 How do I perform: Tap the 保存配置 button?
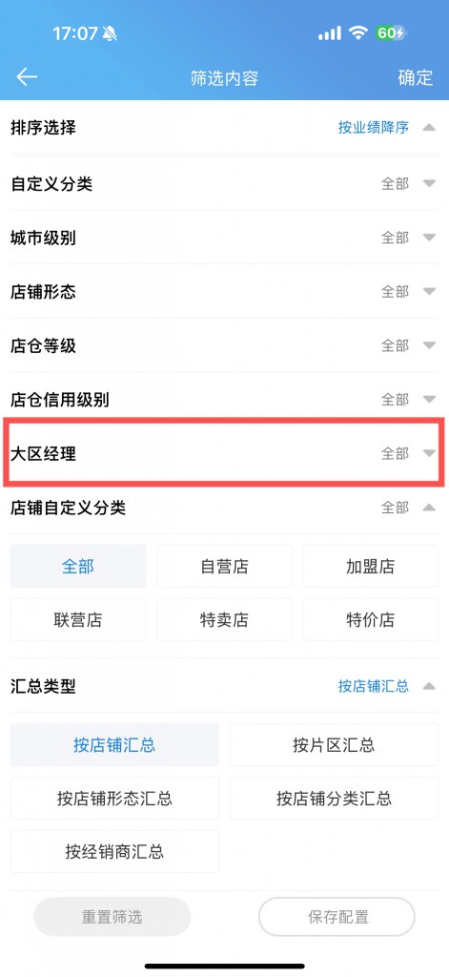coord(337,917)
